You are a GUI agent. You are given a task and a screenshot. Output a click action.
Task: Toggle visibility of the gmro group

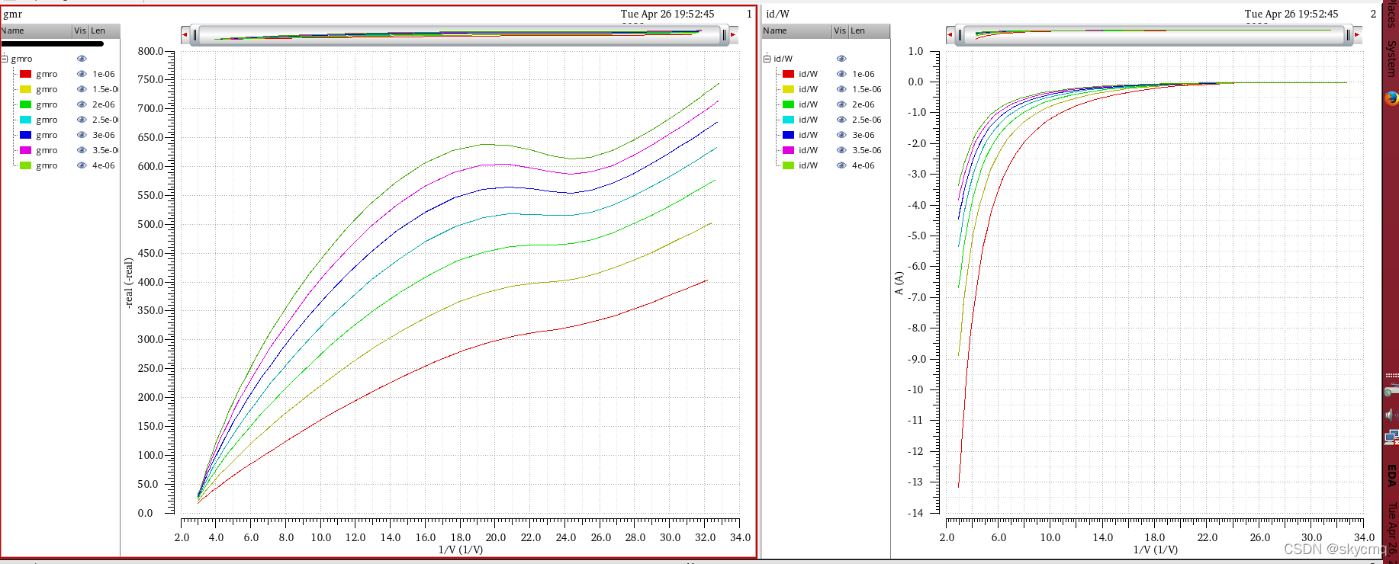[82, 59]
